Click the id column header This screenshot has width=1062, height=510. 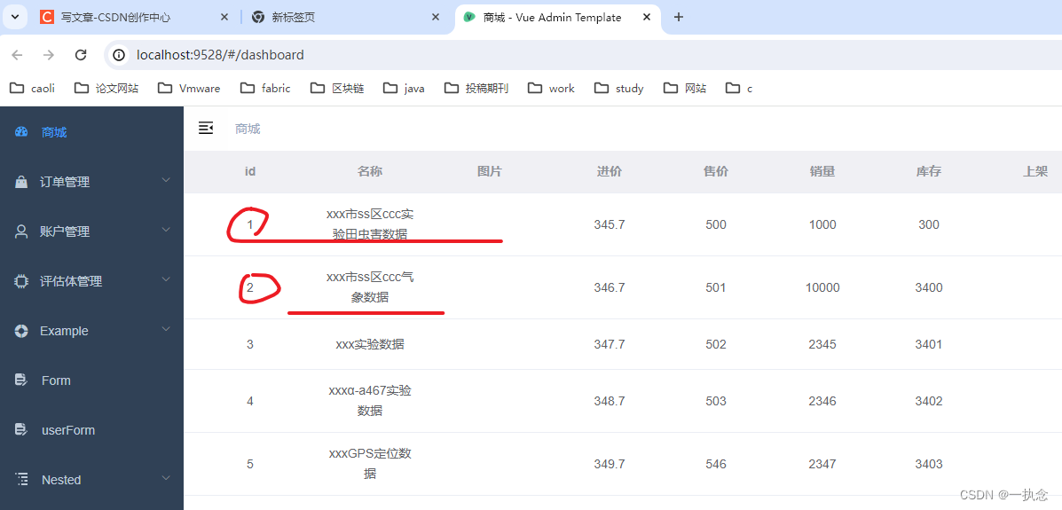tap(250, 172)
